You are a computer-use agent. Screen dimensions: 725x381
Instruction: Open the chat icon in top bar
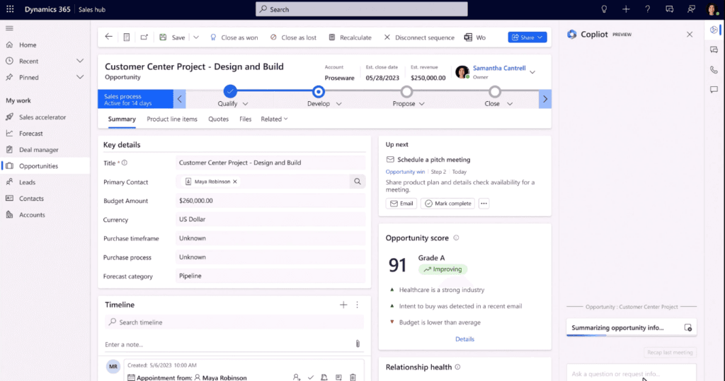[669, 9]
